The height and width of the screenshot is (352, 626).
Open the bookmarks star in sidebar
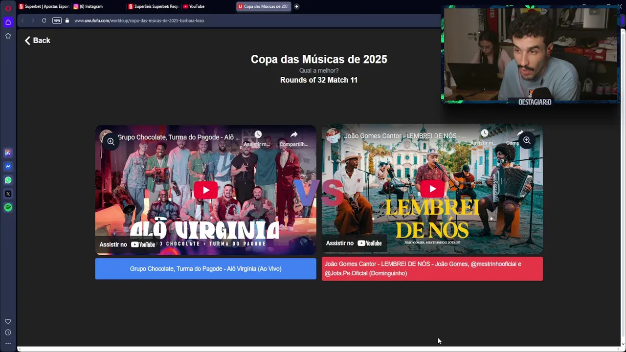click(8, 36)
